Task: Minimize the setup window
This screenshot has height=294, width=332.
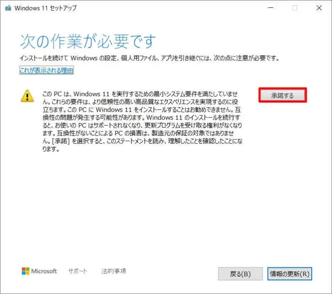Action: tap(271, 8)
